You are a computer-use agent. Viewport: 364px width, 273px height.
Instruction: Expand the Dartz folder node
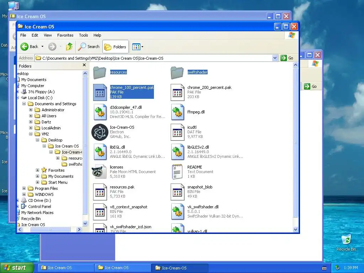coord(31,122)
